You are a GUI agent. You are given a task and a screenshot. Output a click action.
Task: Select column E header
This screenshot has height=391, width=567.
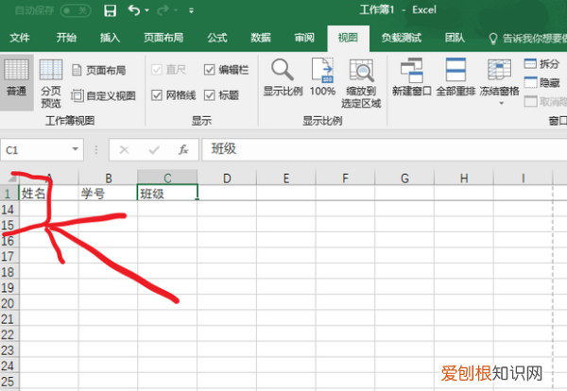[286, 178]
